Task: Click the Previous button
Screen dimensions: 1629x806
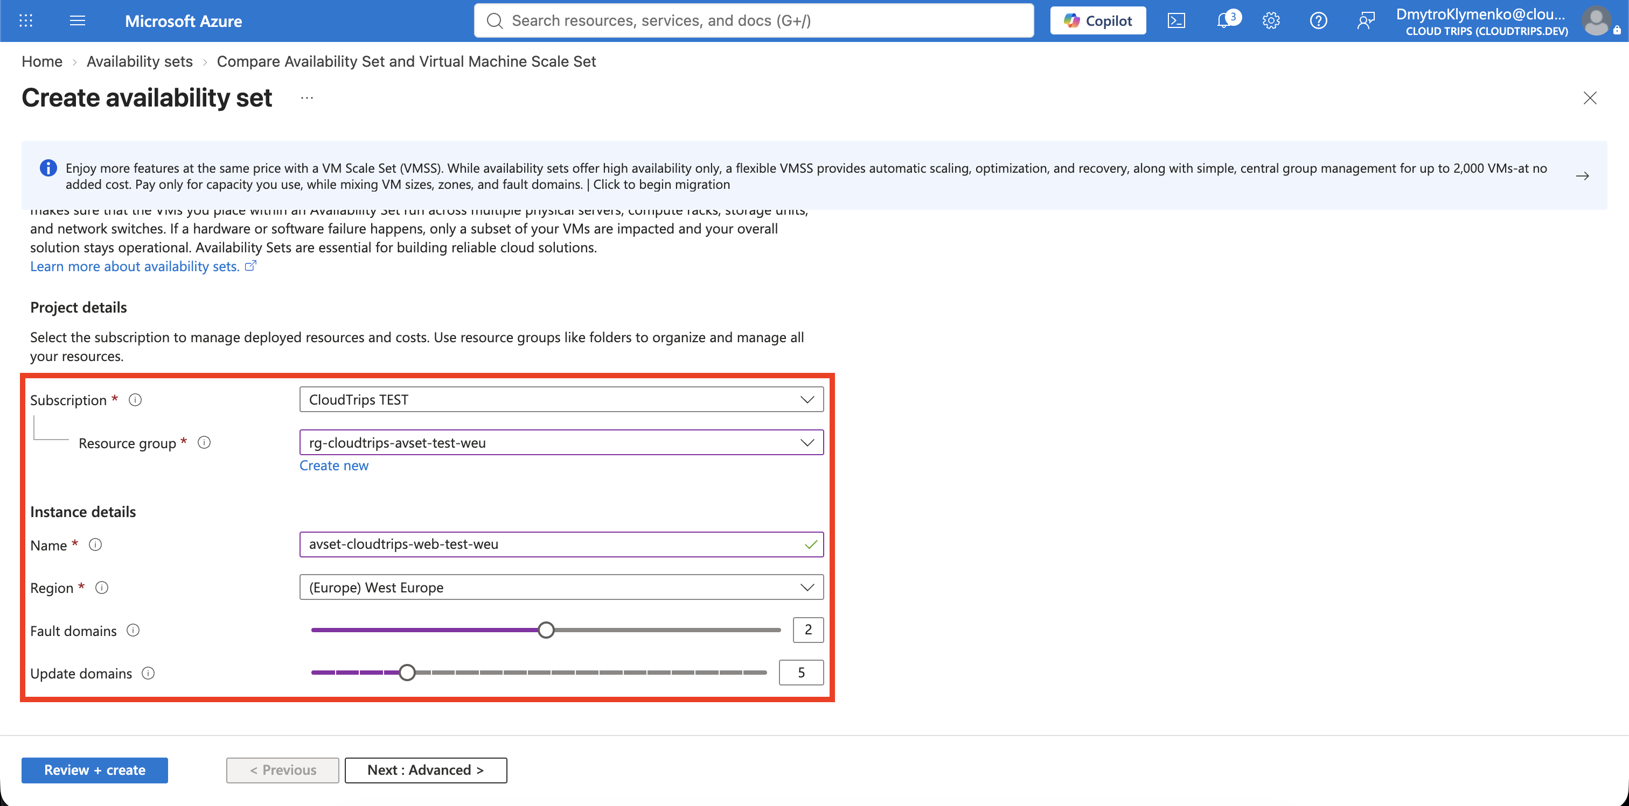Action: [283, 770]
